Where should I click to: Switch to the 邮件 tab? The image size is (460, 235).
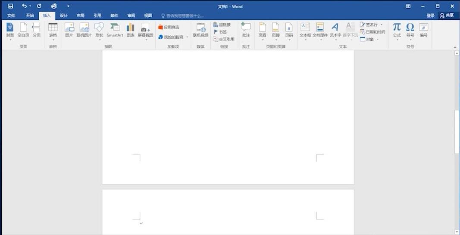[x=114, y=15]
